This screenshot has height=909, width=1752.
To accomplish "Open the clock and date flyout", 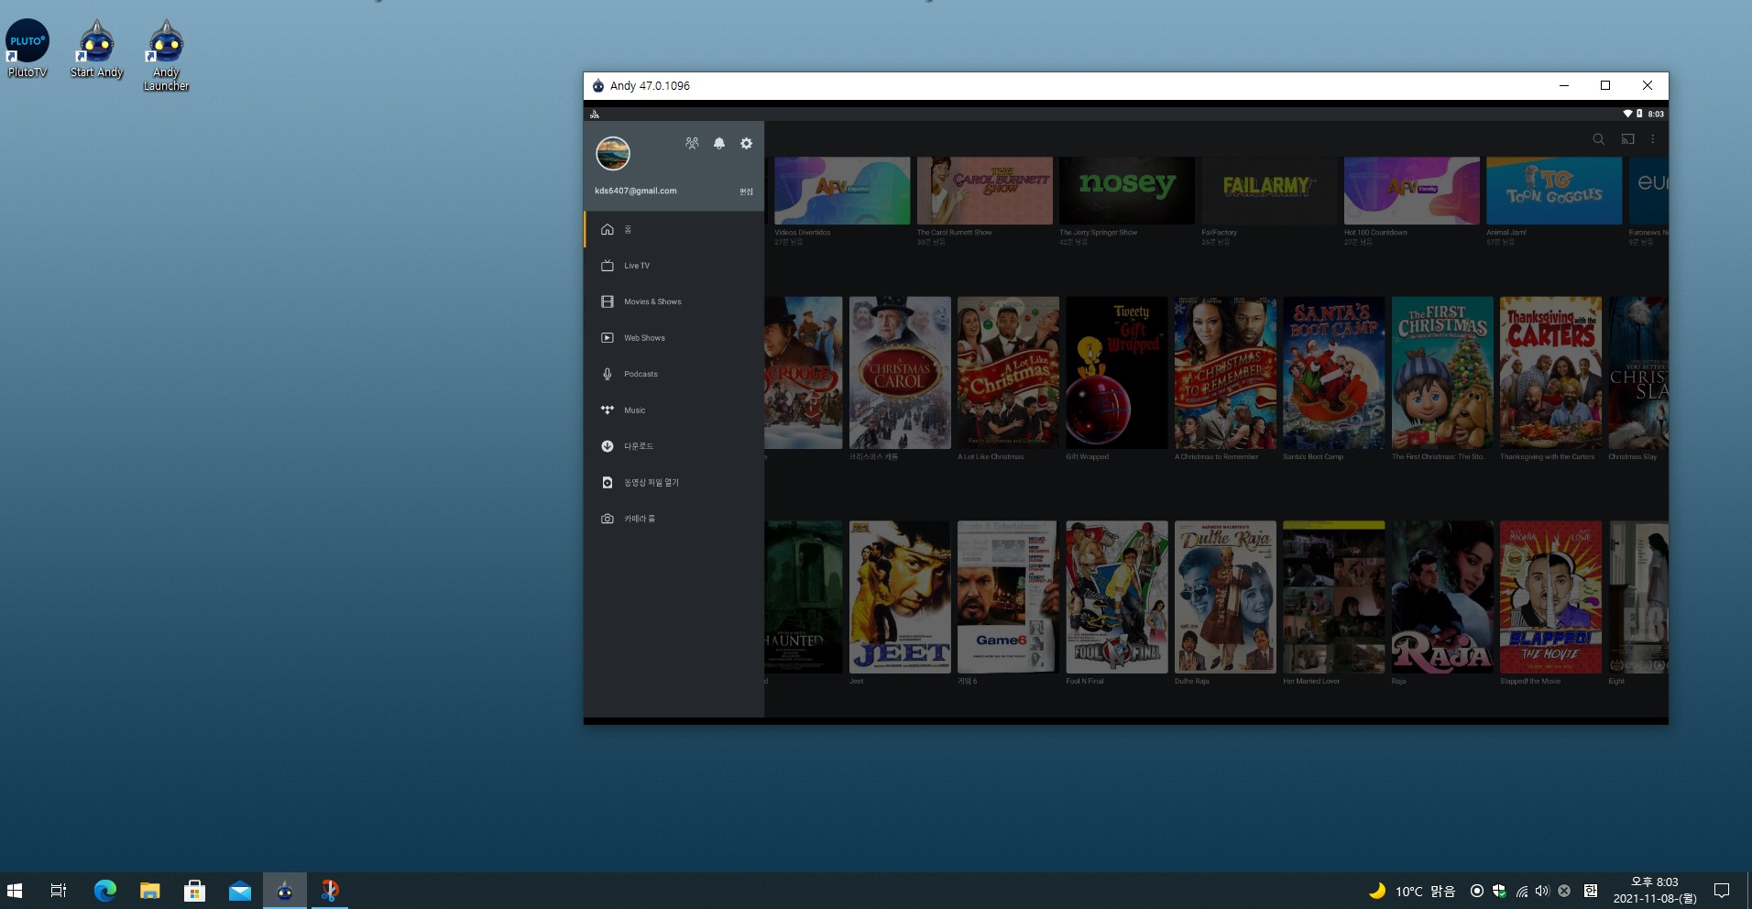I will (1655, 891).
